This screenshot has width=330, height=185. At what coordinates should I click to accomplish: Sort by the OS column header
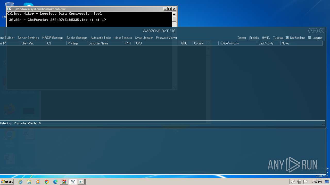point(56,43)
